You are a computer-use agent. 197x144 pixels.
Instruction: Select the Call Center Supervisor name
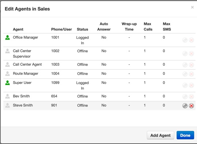[22, 54]
